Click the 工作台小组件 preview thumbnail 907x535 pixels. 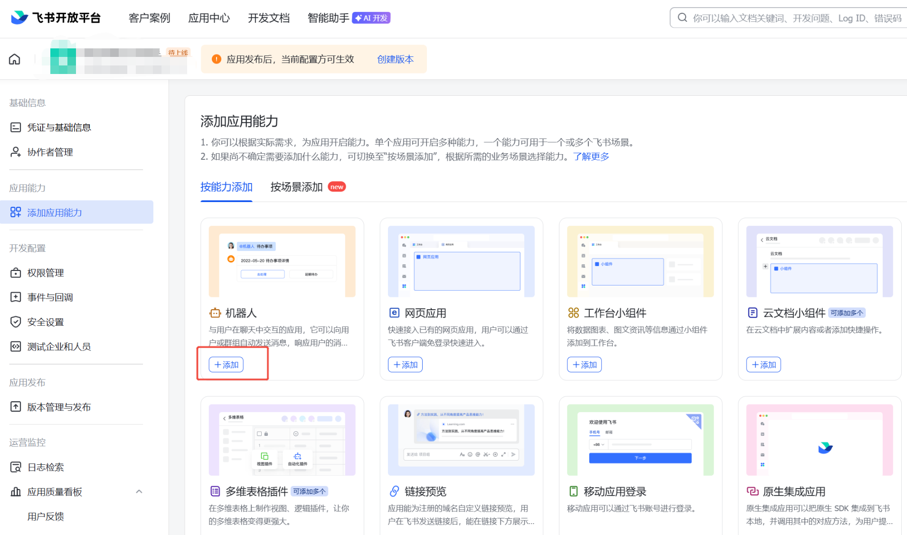coord(640,261)
